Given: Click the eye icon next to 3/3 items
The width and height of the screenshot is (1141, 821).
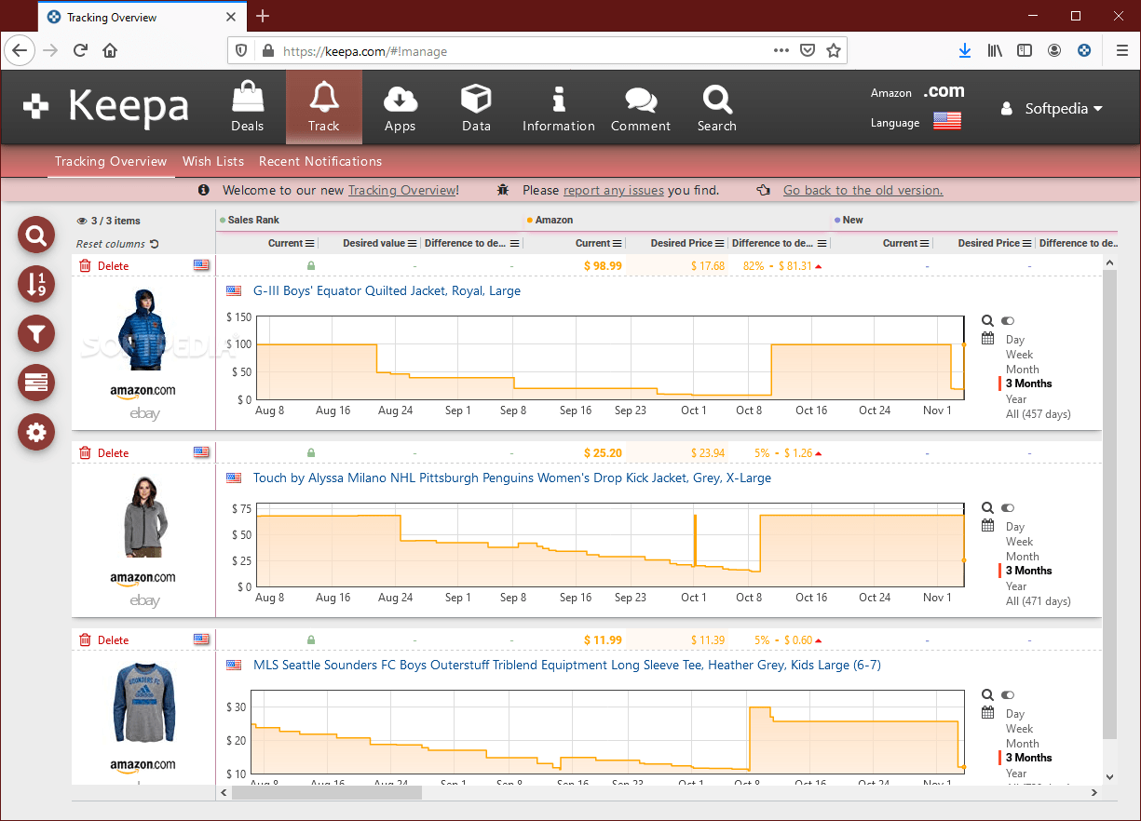Looking at the screenshot, I should [84, 220].
